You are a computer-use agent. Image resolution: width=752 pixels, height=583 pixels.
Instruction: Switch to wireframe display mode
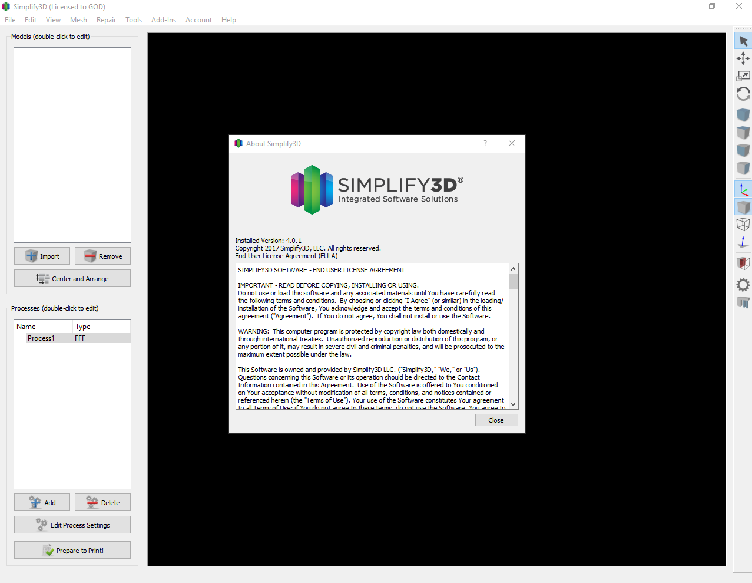pyautogui.click(x=743, y=225)
